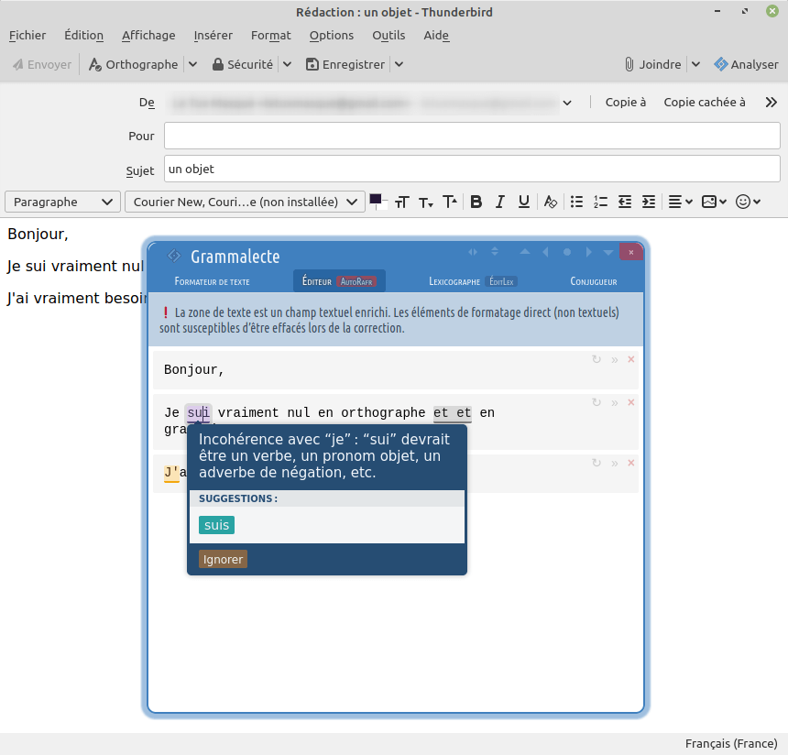Click Grammalecte horizontal resize arrows icon
The width and height of the screenshot is (788, 755).
(473, 252)
